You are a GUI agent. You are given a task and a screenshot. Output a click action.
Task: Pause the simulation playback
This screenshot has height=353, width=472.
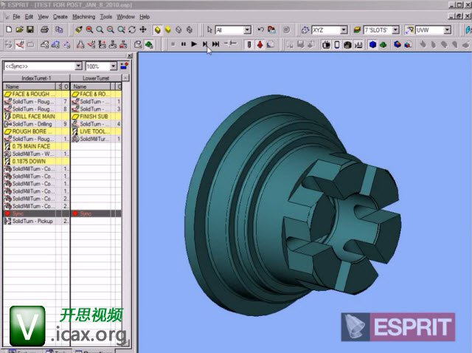pos(183,44)
